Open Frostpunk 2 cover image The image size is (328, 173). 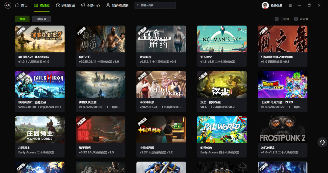283,130
